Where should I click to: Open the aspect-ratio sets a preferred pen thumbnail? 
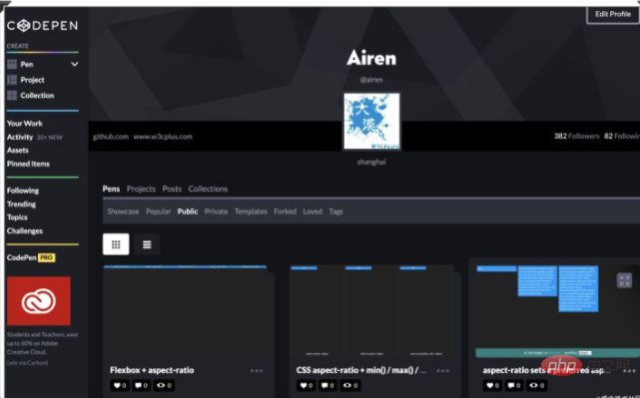[x=558, y=311]
